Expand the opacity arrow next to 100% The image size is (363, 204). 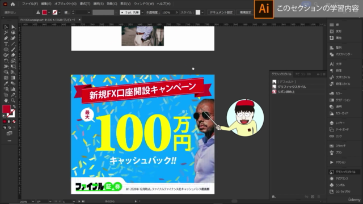(x=177, y=12)
